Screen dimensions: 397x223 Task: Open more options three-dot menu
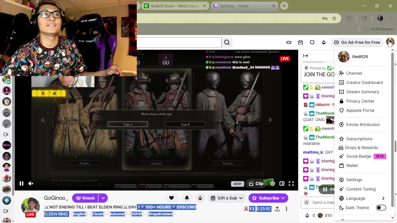coord(286,209)
